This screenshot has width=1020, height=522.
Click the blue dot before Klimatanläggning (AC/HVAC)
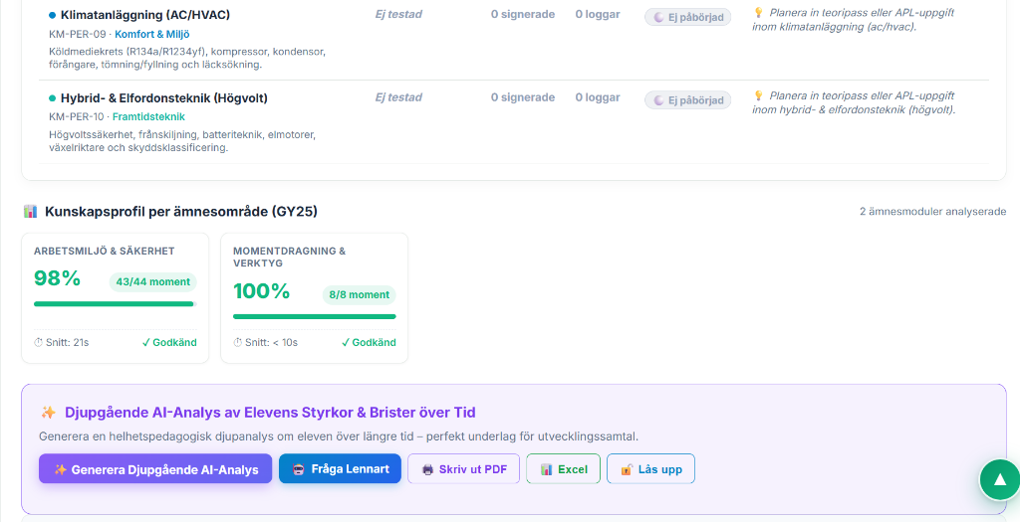[x=52, y=14]
